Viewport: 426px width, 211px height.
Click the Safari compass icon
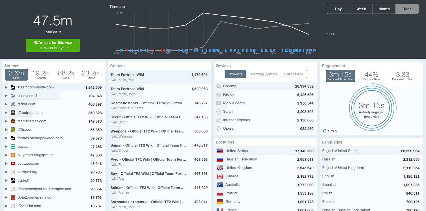click(218, 112)
